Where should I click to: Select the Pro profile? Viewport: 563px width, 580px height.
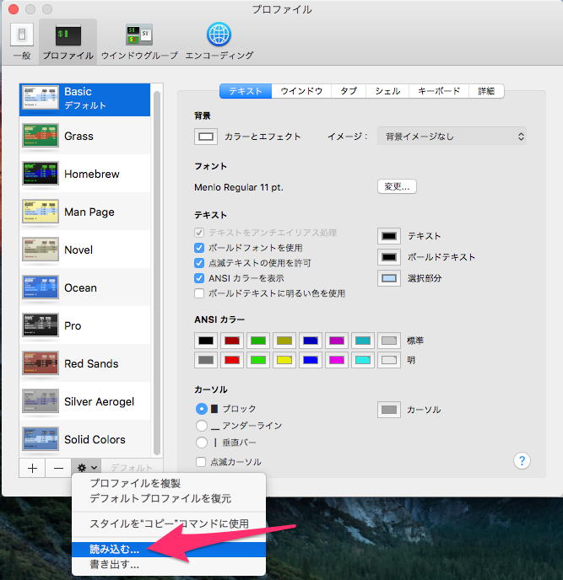click(84, 325)
